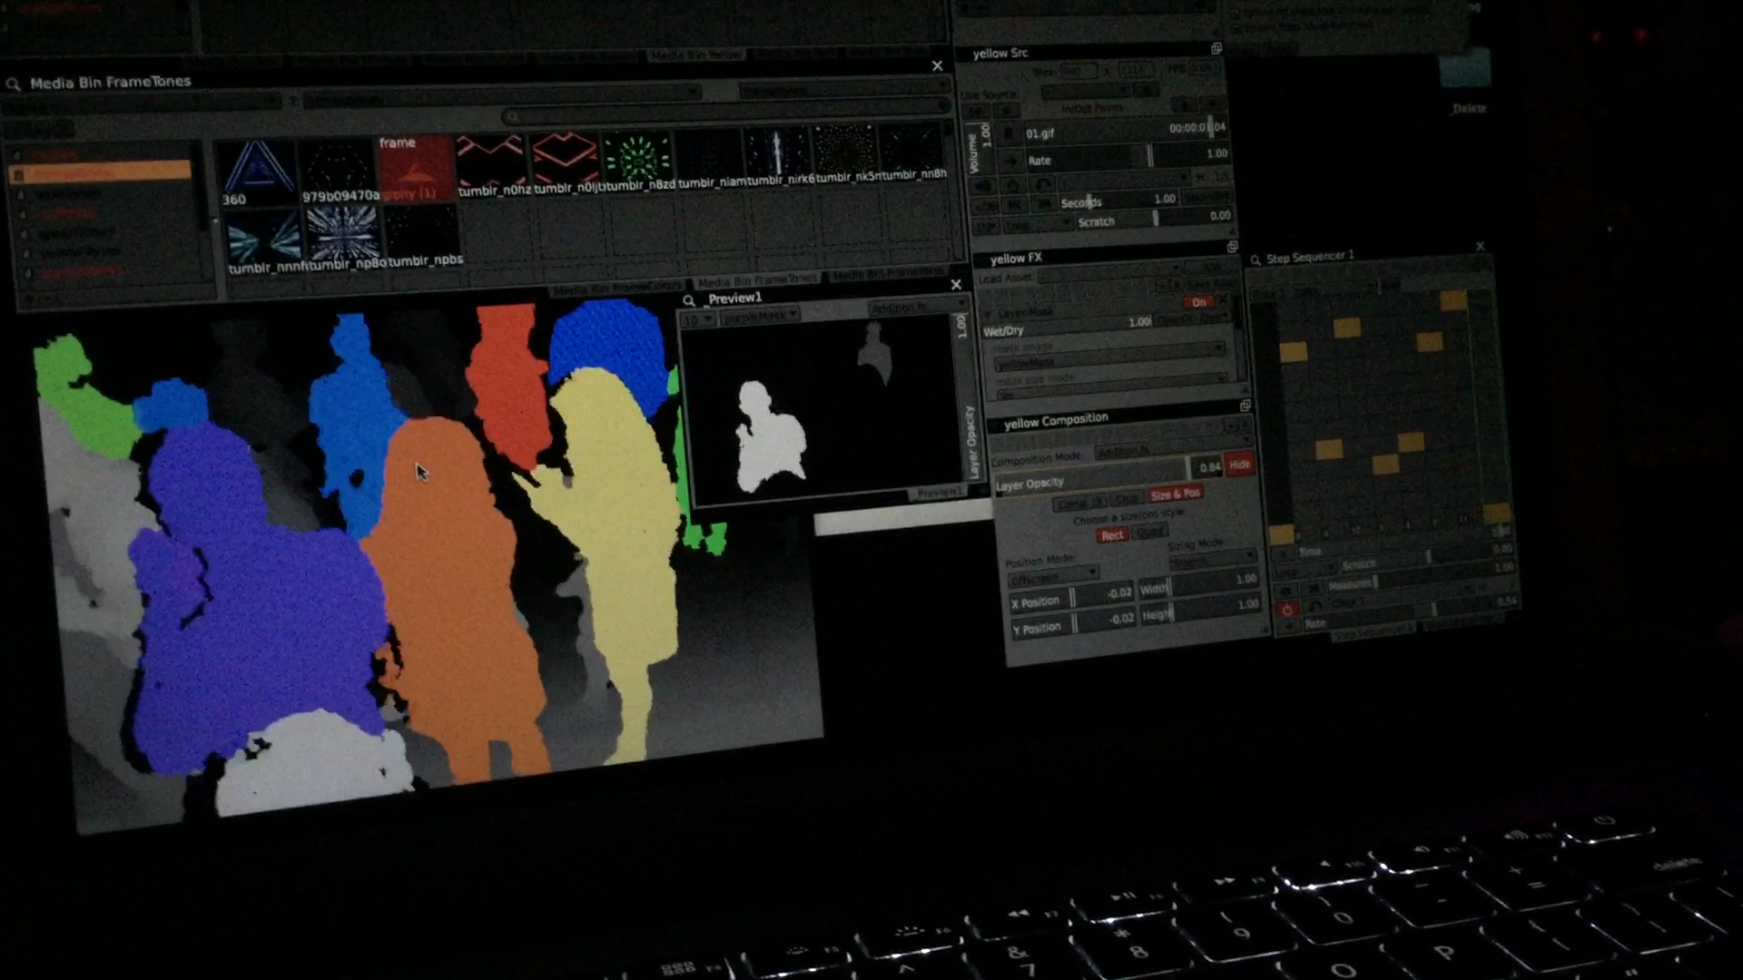Image resolution: width=1743 pixels, height=980 pixels.
Task: Switch to the Media Bin FrameTones tab
Action: (757, 281)
